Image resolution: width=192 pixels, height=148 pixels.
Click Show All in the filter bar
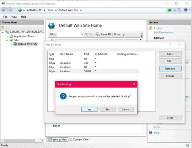(103, 34)
